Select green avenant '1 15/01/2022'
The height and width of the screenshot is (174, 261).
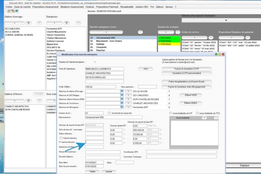pos(169,38)
